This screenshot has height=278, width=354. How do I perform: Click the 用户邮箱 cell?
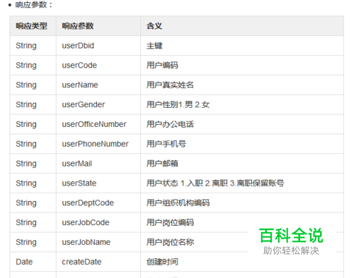(x=242, y=164)
